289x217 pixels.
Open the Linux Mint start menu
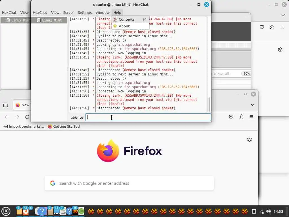pyautogui.click(x=6, y=211)
